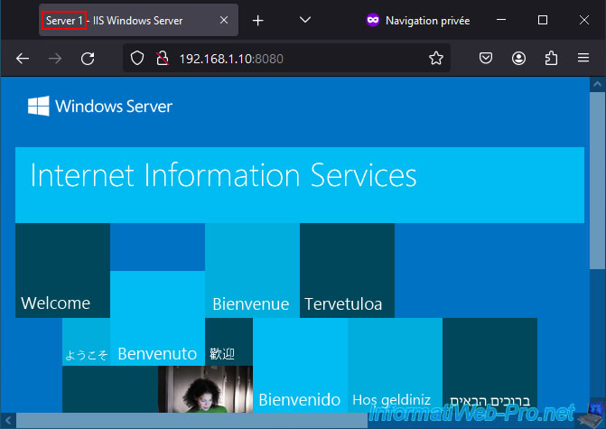Click the address bar showing 192.168.1.10:8080
The image size is (606, 429).
click(286, 59)
